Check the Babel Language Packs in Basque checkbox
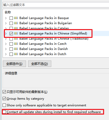Screen dimensions: 109x120 11,18
